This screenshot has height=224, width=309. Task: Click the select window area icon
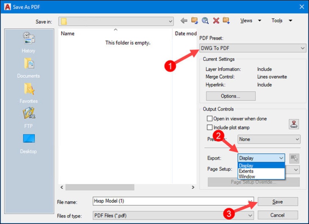tap(294, 158)
